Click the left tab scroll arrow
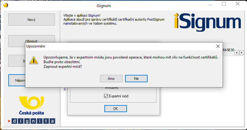Viewport: 247px width, 130px height. click(237, 53)
